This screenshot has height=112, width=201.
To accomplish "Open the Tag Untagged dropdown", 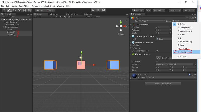I will point(152,21).
